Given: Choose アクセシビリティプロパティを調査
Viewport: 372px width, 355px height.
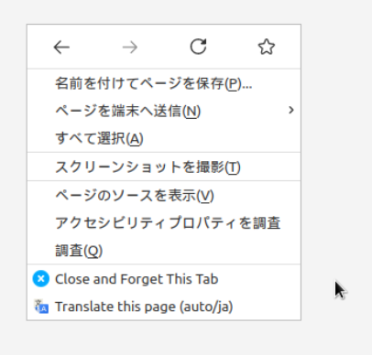Looking at the screenshot, I should point(164,223).
